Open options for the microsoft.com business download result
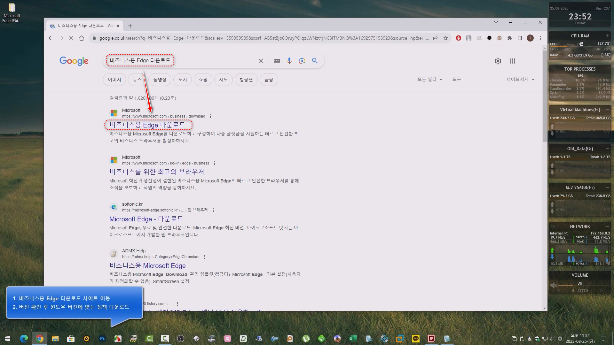The image size is (614, 345). pos(210,116)
